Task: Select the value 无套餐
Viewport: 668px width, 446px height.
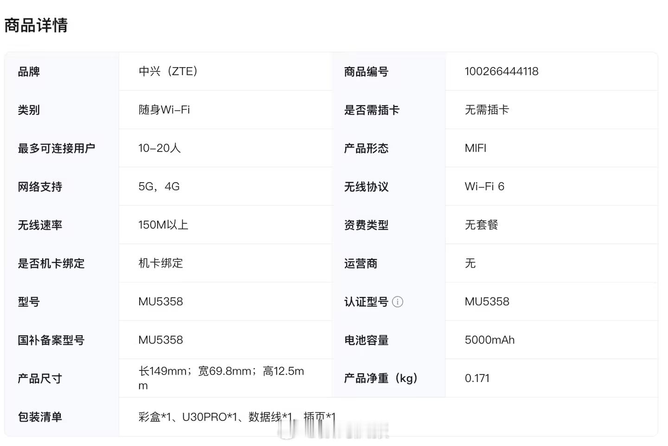Action: [482, 225]
